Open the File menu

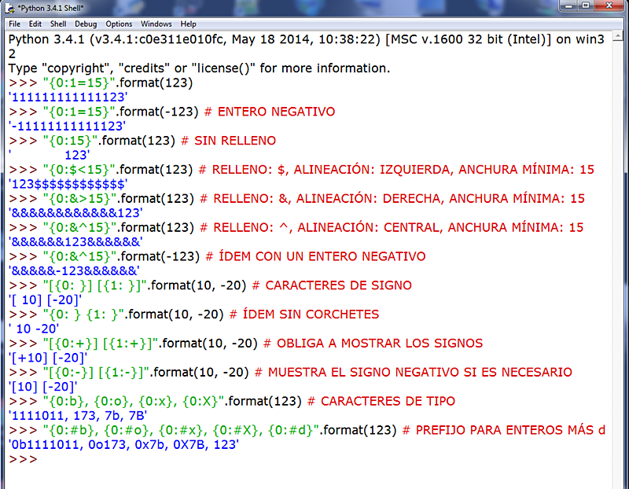14,24
